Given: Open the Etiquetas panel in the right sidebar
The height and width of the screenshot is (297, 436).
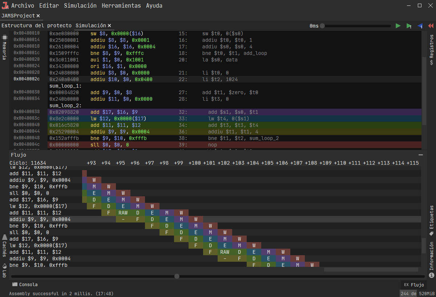Looking at the screenshot, I should 431,218.
